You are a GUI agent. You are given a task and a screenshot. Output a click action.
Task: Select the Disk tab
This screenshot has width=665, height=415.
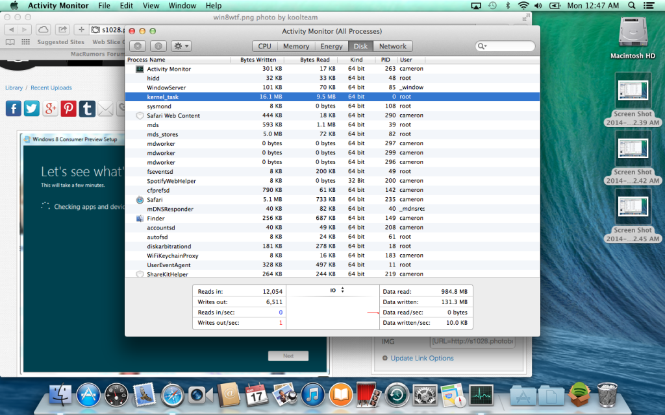(360, 46)
